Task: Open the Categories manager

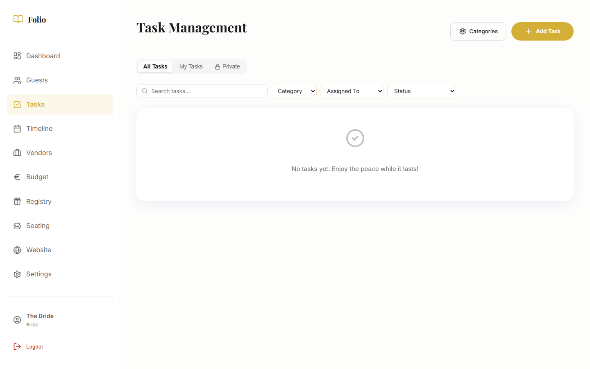Action: pyautogui.click(x=478, y=31)
